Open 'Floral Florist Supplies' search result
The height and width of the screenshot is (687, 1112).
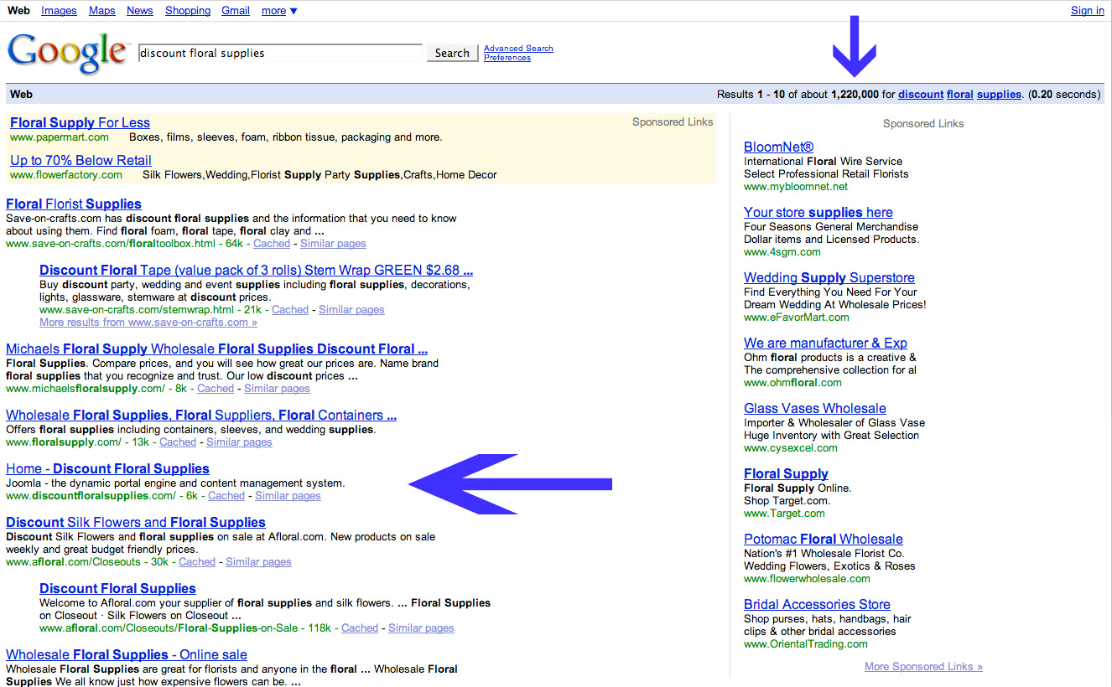[x=74, y=204]
